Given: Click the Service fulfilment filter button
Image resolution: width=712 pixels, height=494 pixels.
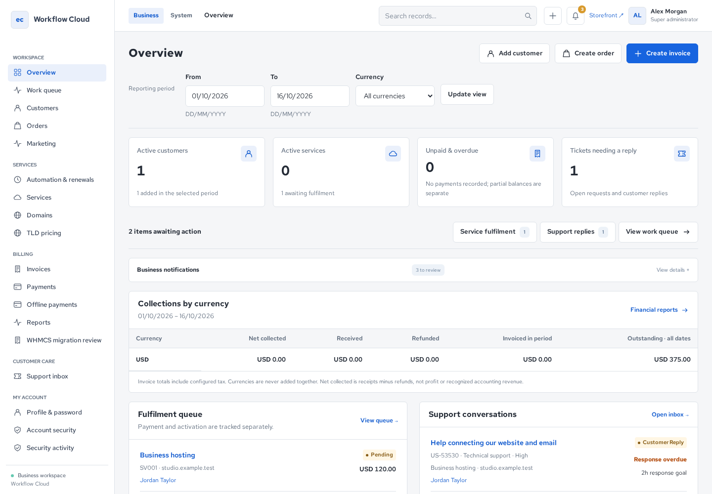Looking at the screenshot, I should coord(495,232).
